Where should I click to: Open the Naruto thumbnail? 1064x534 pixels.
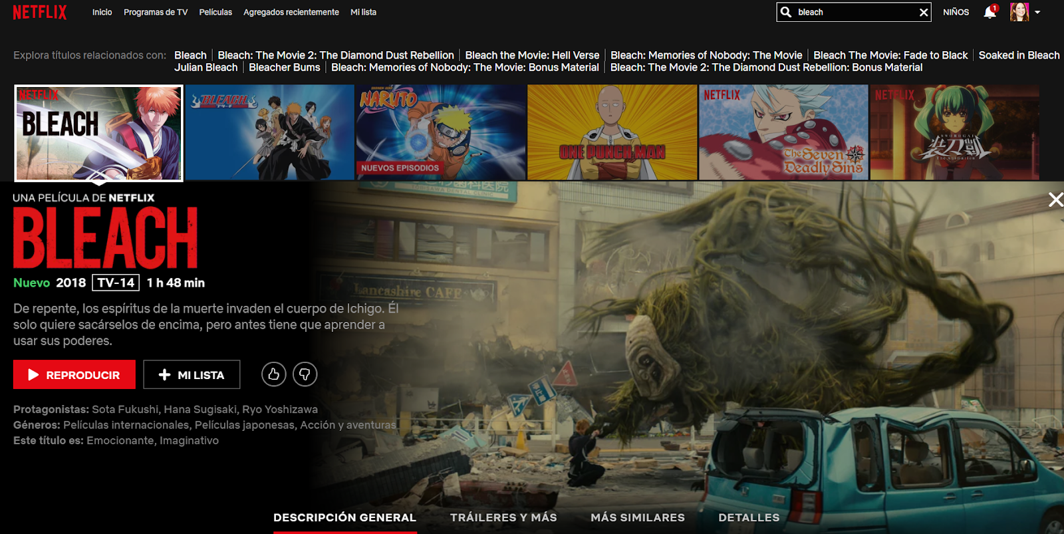pyautogui.click(x=441, y=132)
